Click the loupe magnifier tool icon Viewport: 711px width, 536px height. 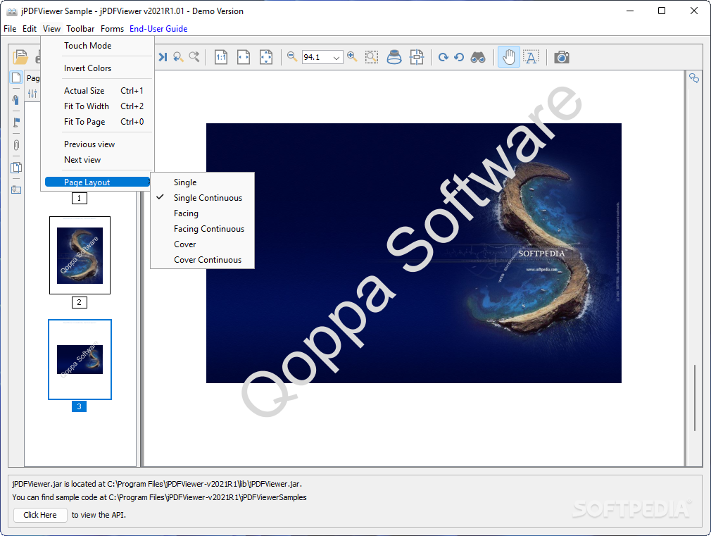394,57
